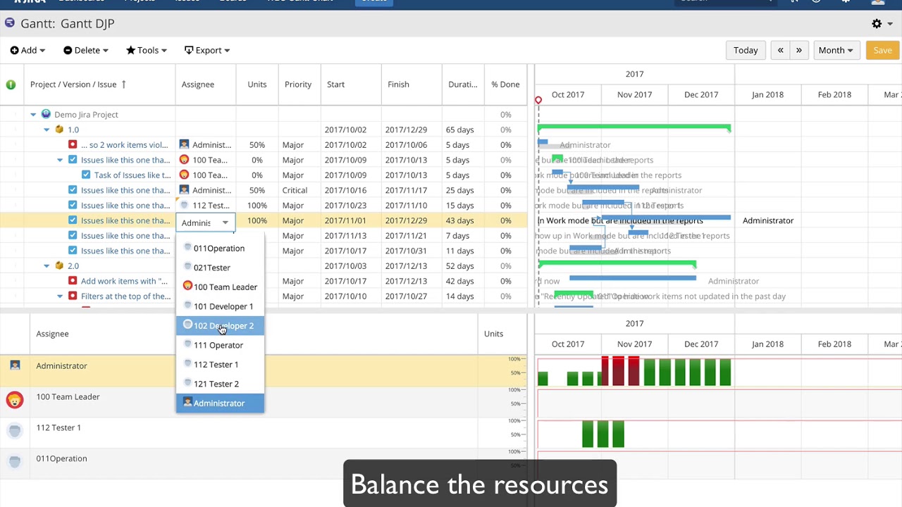Open the 'Task of Issues like t...' issue link

[x=132, y=175]
